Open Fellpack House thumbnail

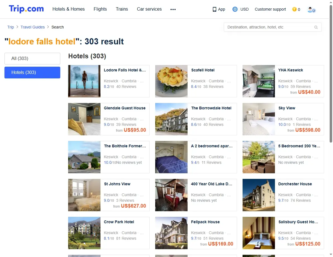tap(171, 233)
